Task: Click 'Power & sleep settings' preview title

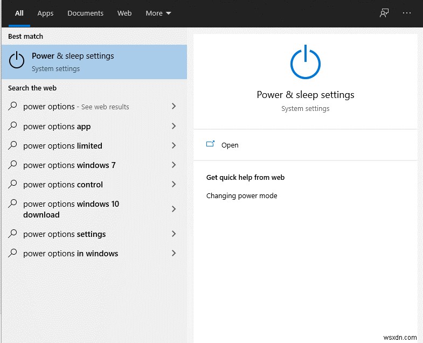Action: 306,95
